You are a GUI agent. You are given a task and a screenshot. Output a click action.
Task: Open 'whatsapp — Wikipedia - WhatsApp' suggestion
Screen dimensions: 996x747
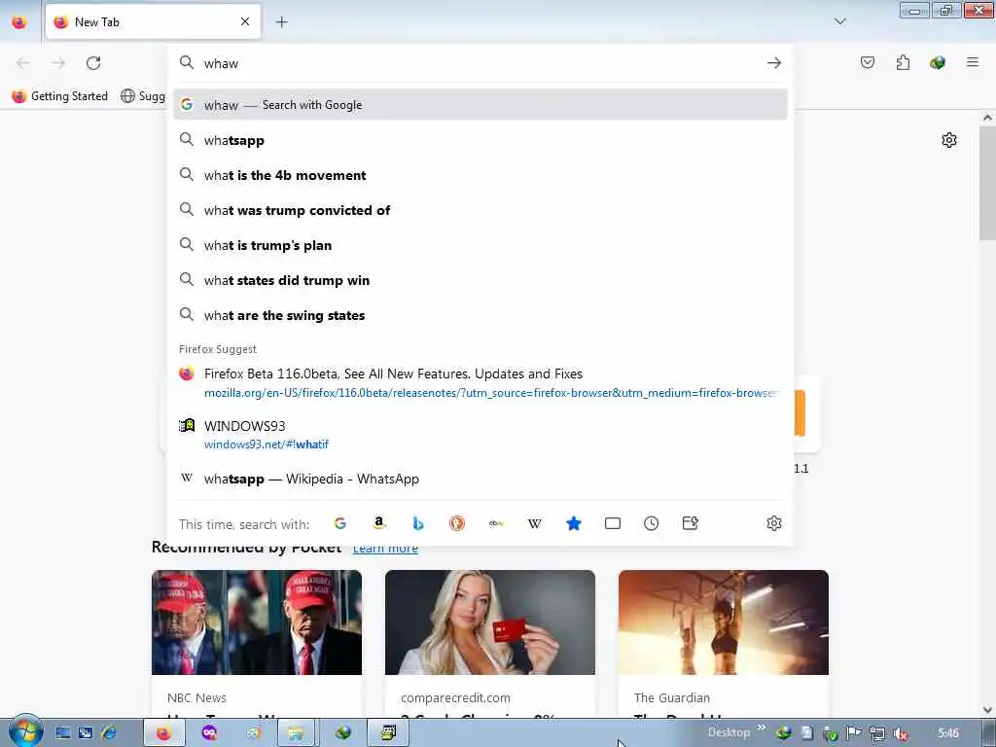[480, 479]
